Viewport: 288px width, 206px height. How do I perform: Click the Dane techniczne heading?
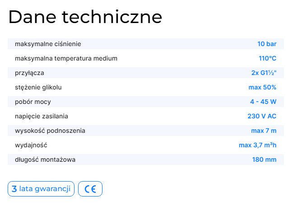pos(85,18)
